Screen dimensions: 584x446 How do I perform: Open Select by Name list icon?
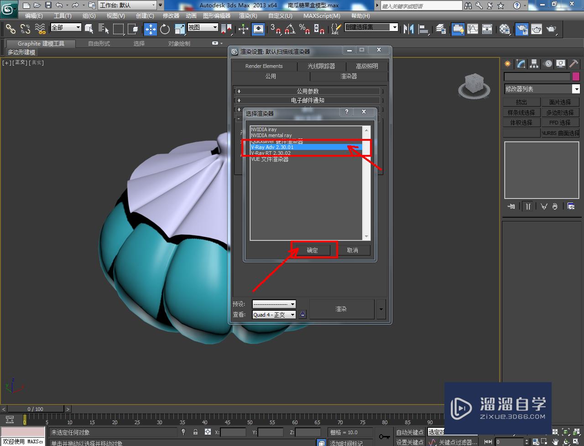tap(104, 29)
